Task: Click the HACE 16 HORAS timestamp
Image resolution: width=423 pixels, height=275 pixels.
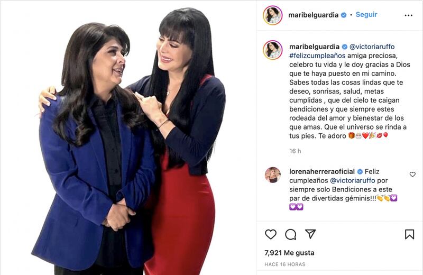Action: [x=285, y=264]
